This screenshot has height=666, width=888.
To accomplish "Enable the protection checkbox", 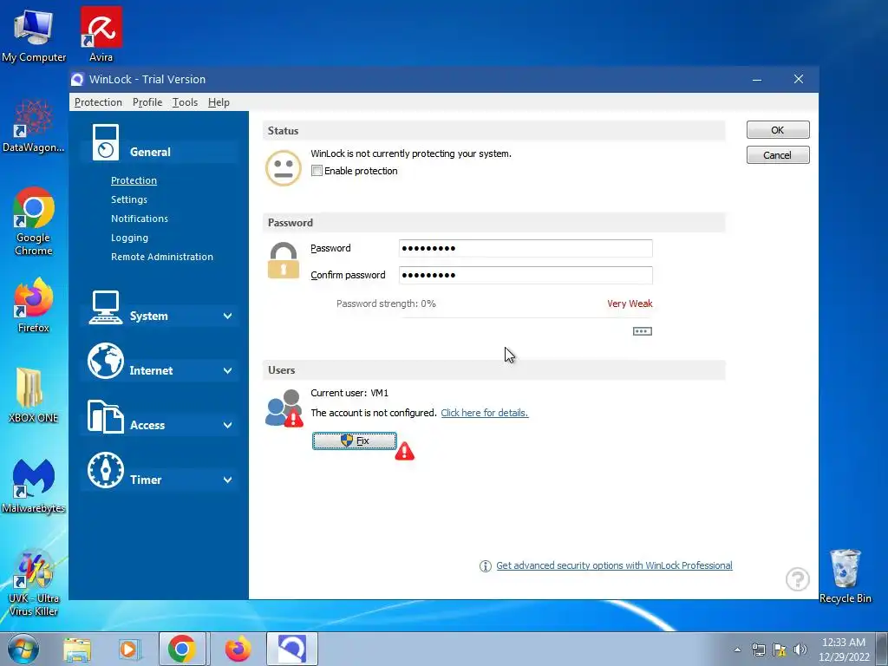I will click(x=317, y=171).
